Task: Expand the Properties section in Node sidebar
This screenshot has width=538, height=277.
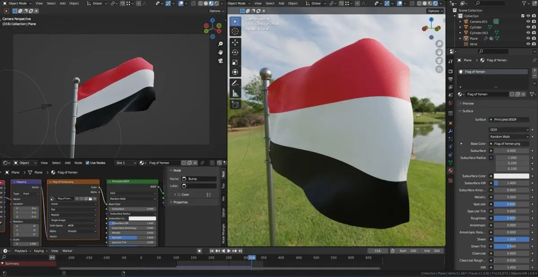Action: 180,202
